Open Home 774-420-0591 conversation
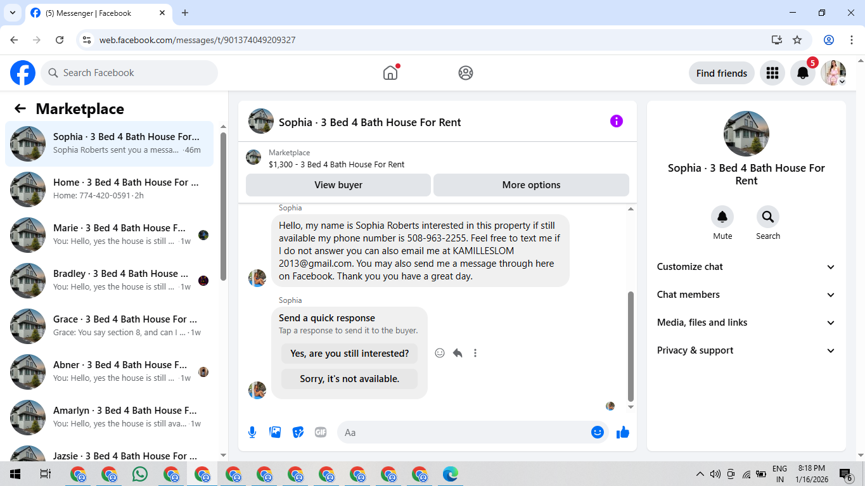 click(x=110, y=189)
